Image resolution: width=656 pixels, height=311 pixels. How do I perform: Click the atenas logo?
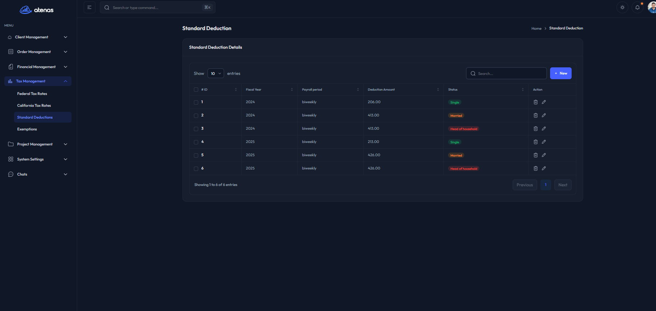point(37,10)
